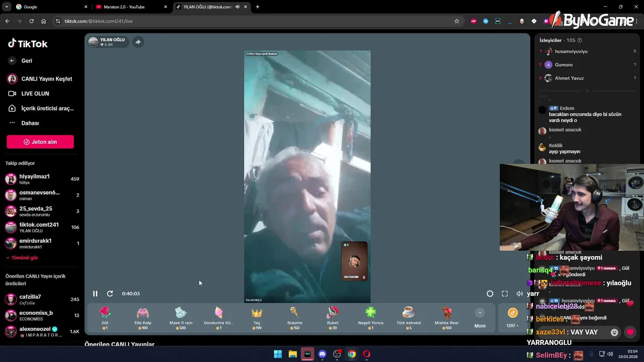Open followed streamer osmanevsen6
This screenshot has width=644, height=362.
point(42,195)
